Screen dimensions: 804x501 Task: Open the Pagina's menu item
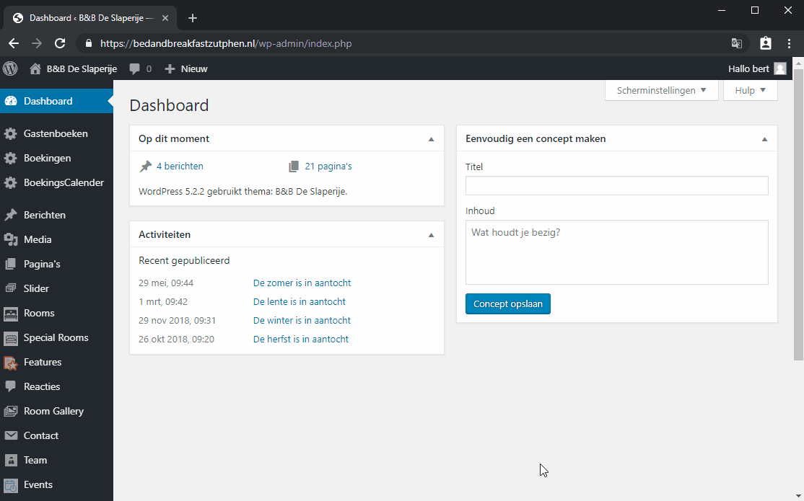tap(56, 265)
